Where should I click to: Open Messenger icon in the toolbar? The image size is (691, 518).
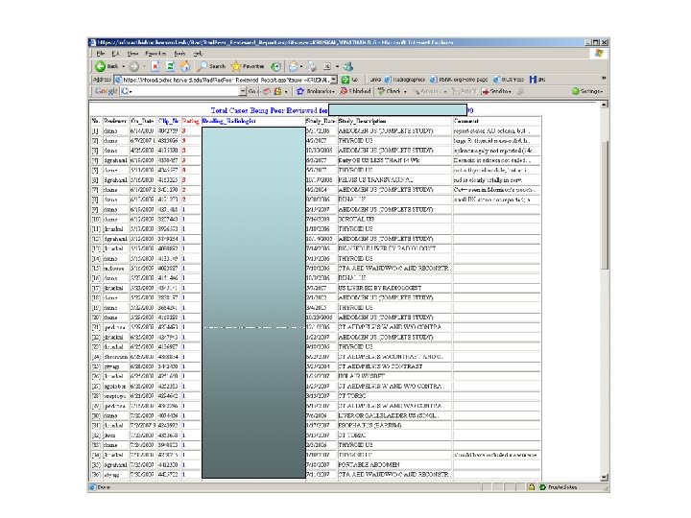pyautogui.click(x=348, y=66)
